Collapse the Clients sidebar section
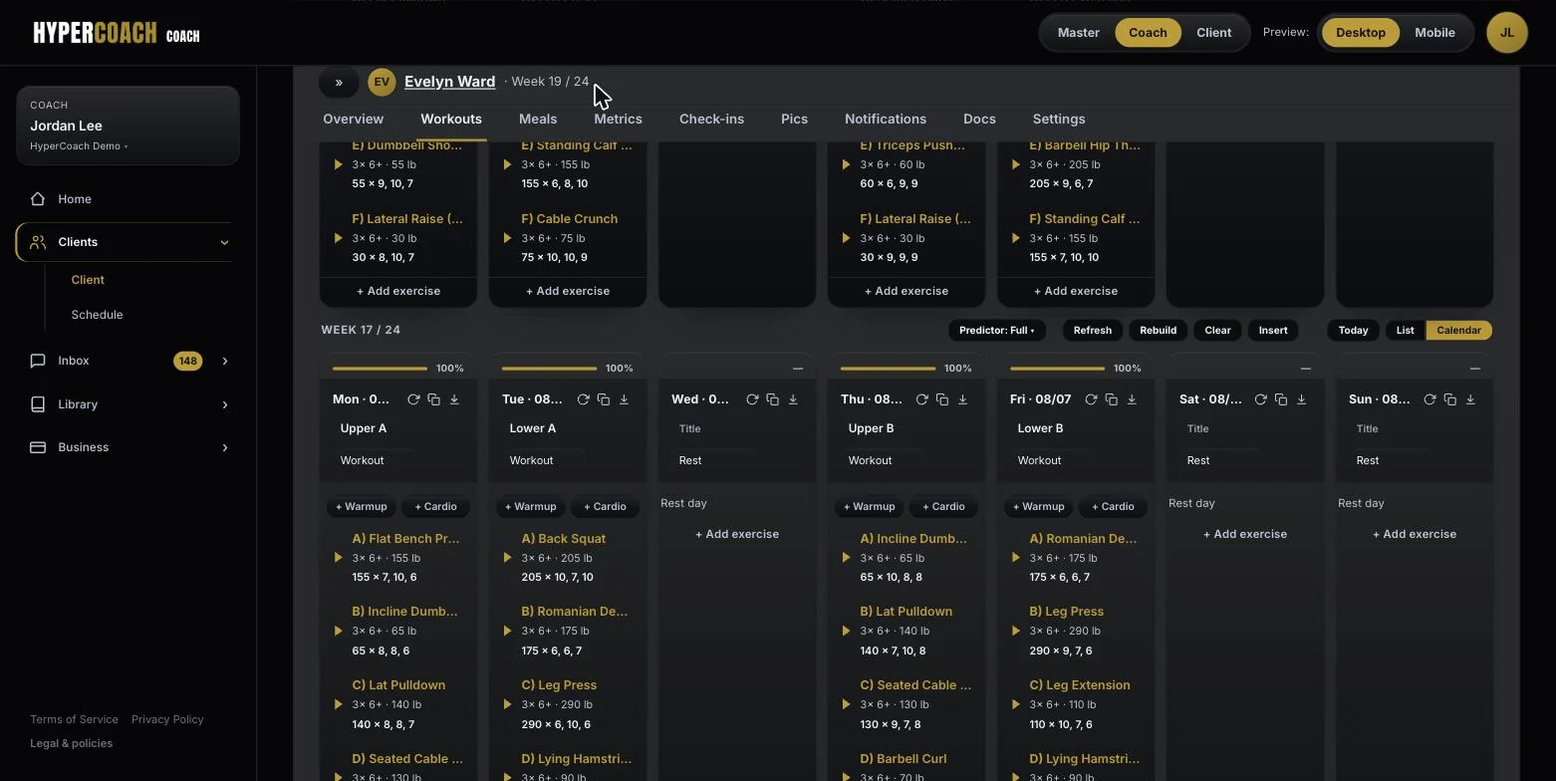 224,242
